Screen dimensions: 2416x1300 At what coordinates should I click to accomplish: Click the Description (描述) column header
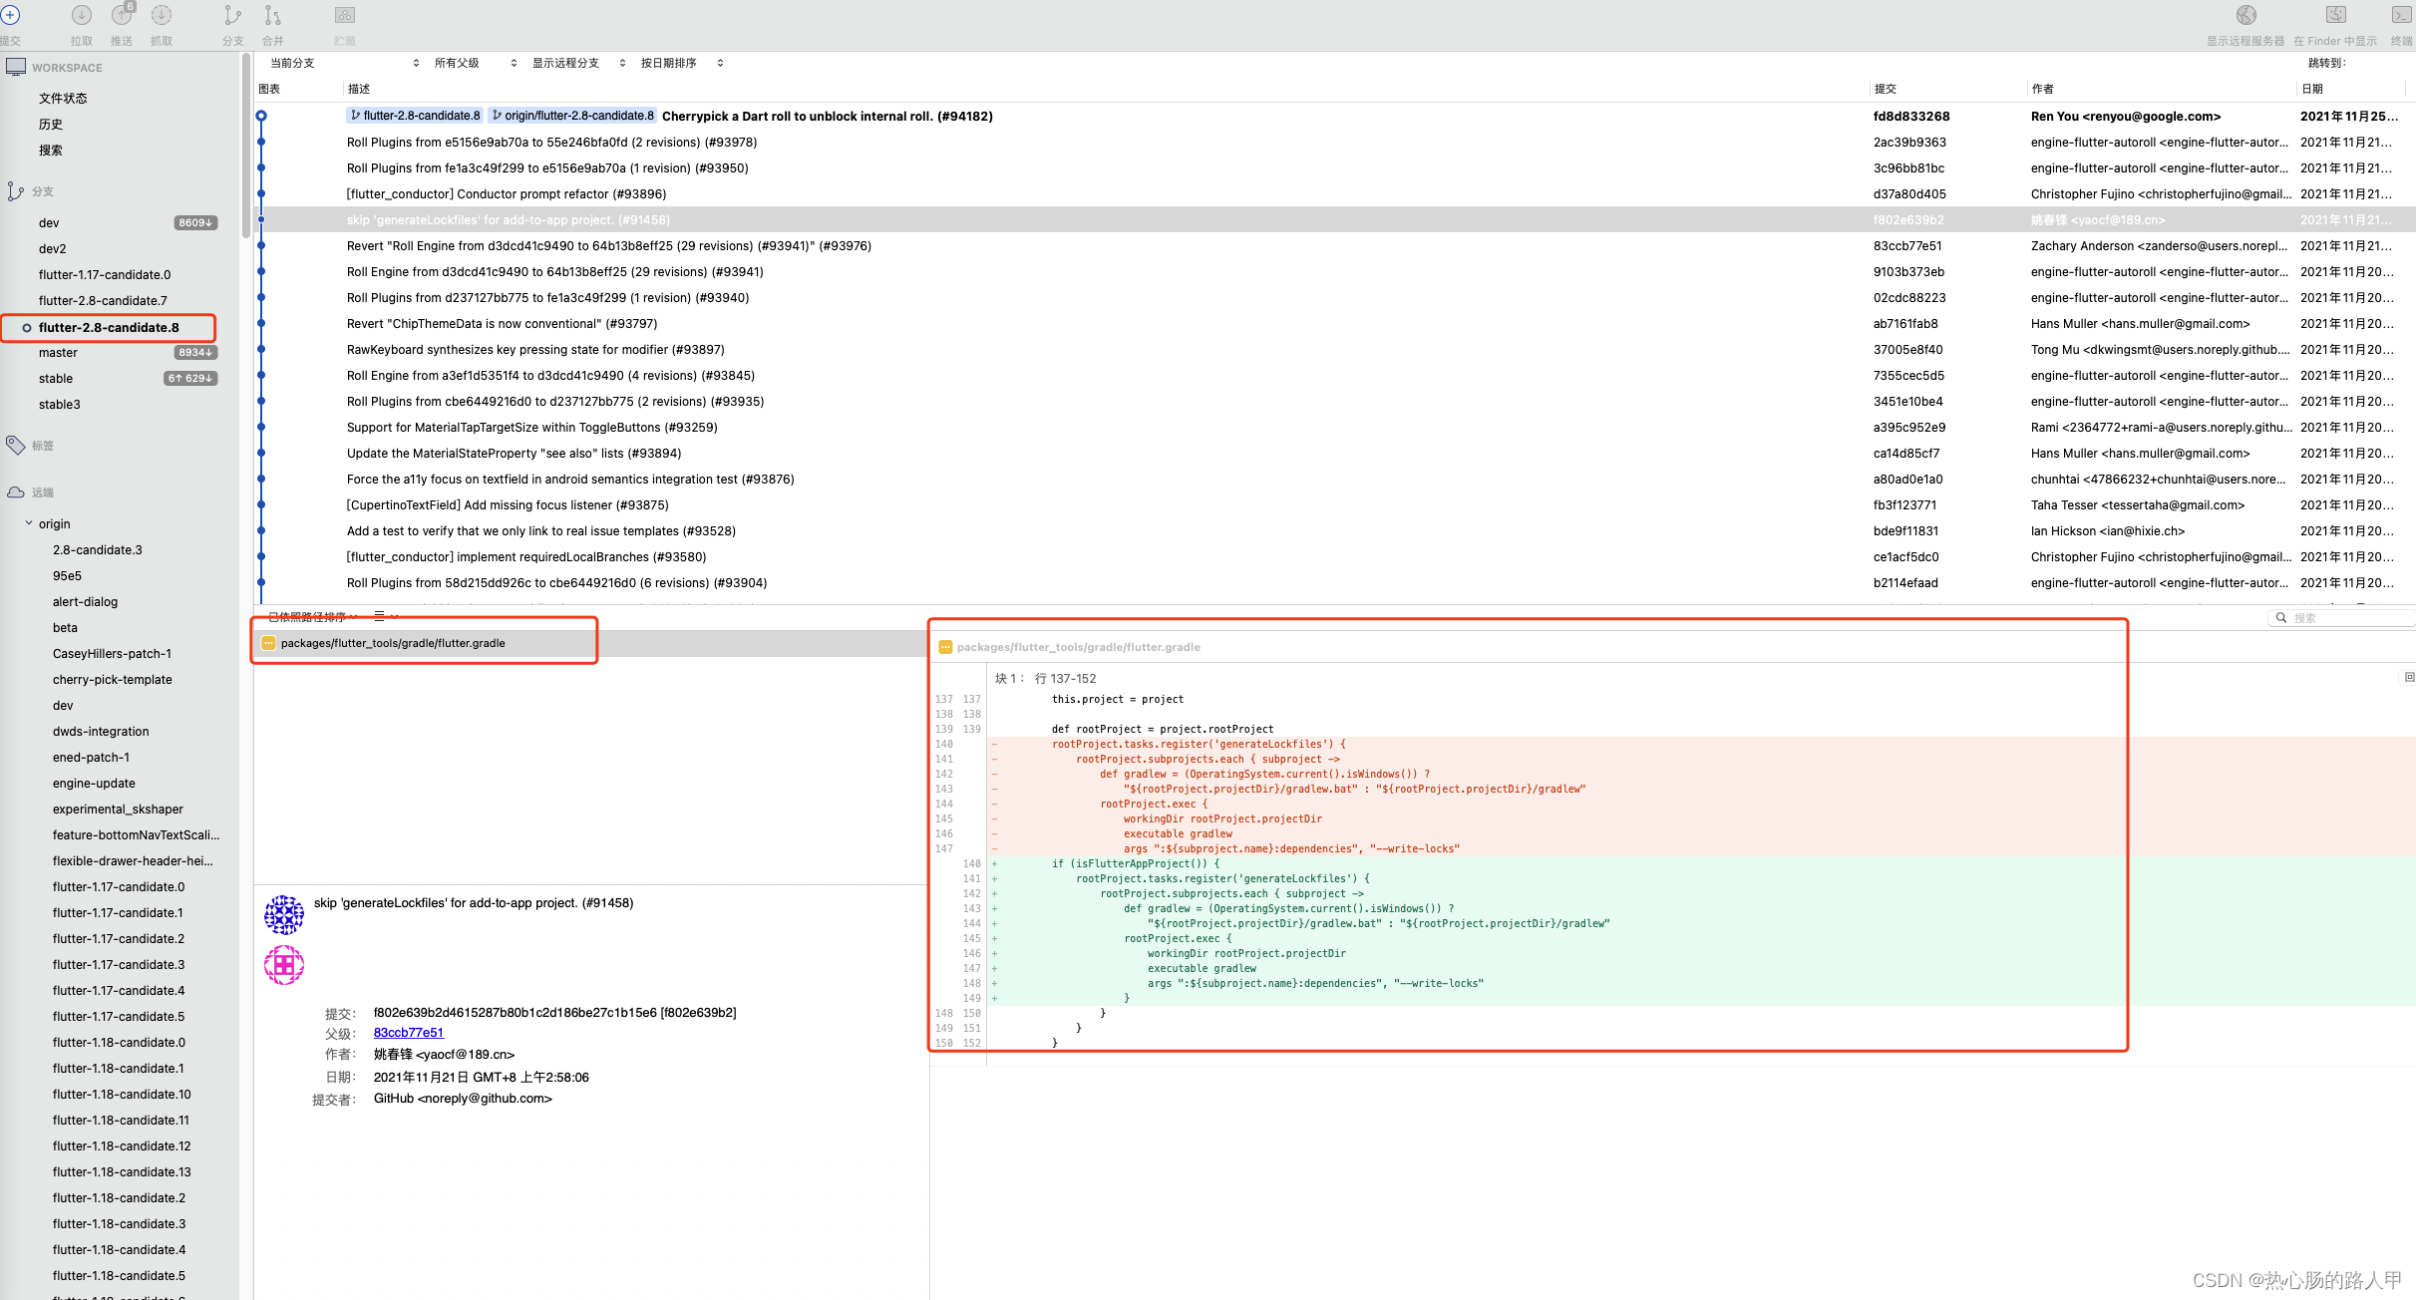point(359,89)
